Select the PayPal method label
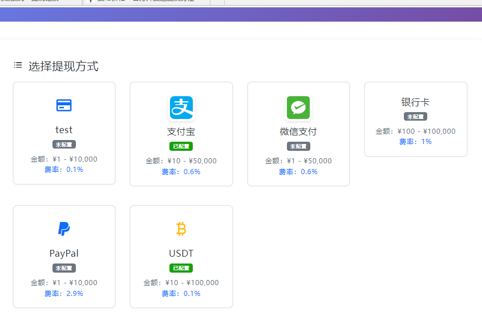This screenshot has height=317, width=482. click(x=64, y=253)
